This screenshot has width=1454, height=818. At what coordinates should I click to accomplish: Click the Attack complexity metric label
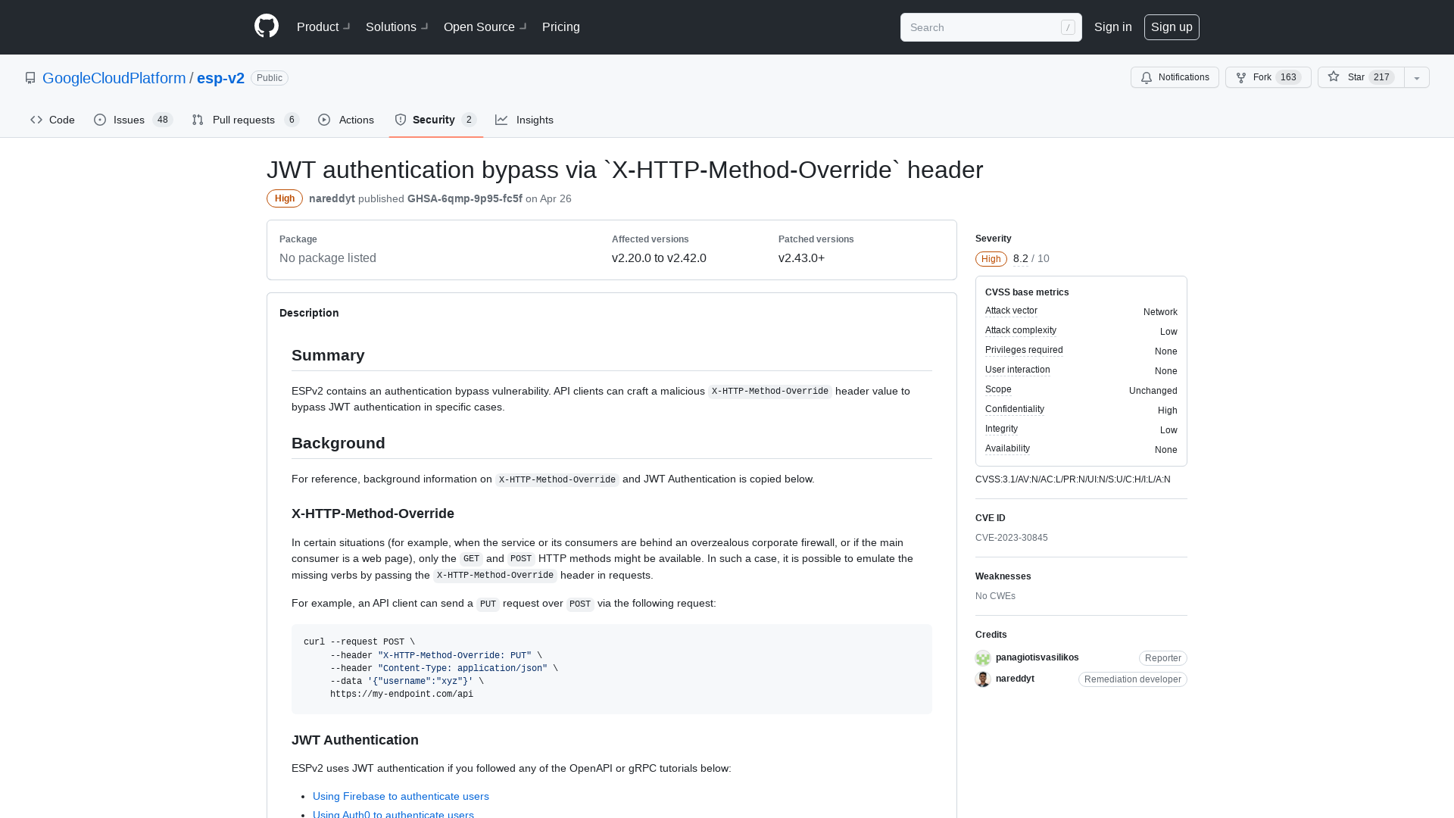(1021, 330)
